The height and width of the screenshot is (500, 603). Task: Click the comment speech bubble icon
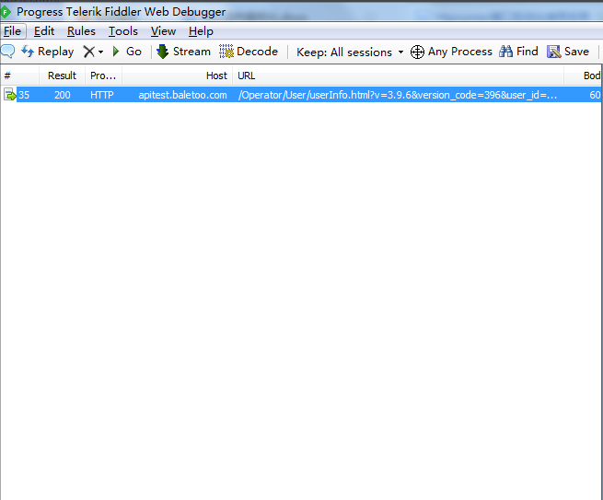click(7, 52)
